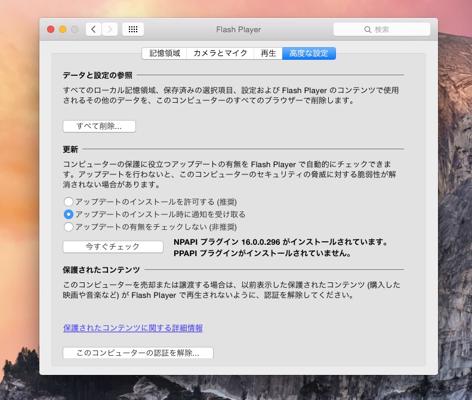This screenshot has width=472, height=400.
Task: Click the 今すぐチェック button
Action: 113,247
